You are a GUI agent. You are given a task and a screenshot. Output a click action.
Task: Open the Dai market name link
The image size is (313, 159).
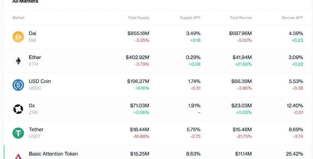click(32, 34)
